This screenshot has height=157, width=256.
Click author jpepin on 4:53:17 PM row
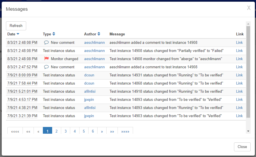[x=89, y=100]
